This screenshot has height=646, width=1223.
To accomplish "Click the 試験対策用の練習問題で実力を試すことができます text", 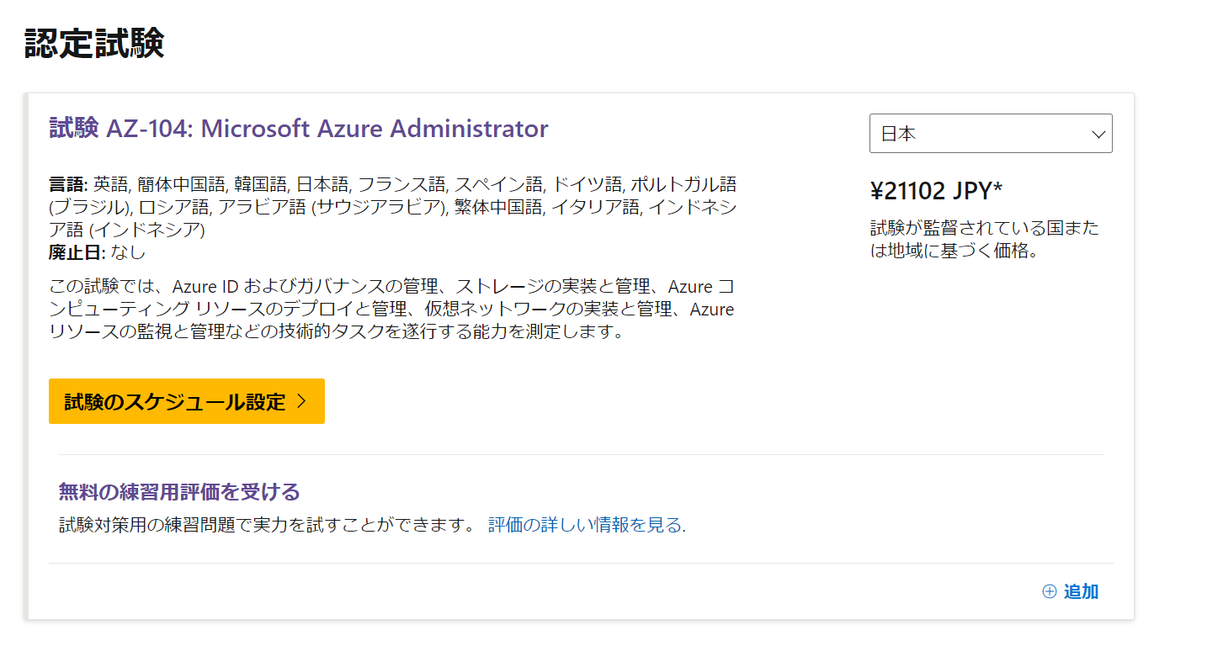I will (269, 526).
